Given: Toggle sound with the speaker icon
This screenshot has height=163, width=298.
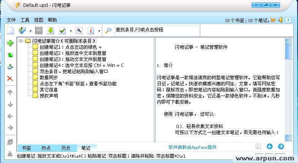Looking at the screenshot, I should (x=281, y=20).
